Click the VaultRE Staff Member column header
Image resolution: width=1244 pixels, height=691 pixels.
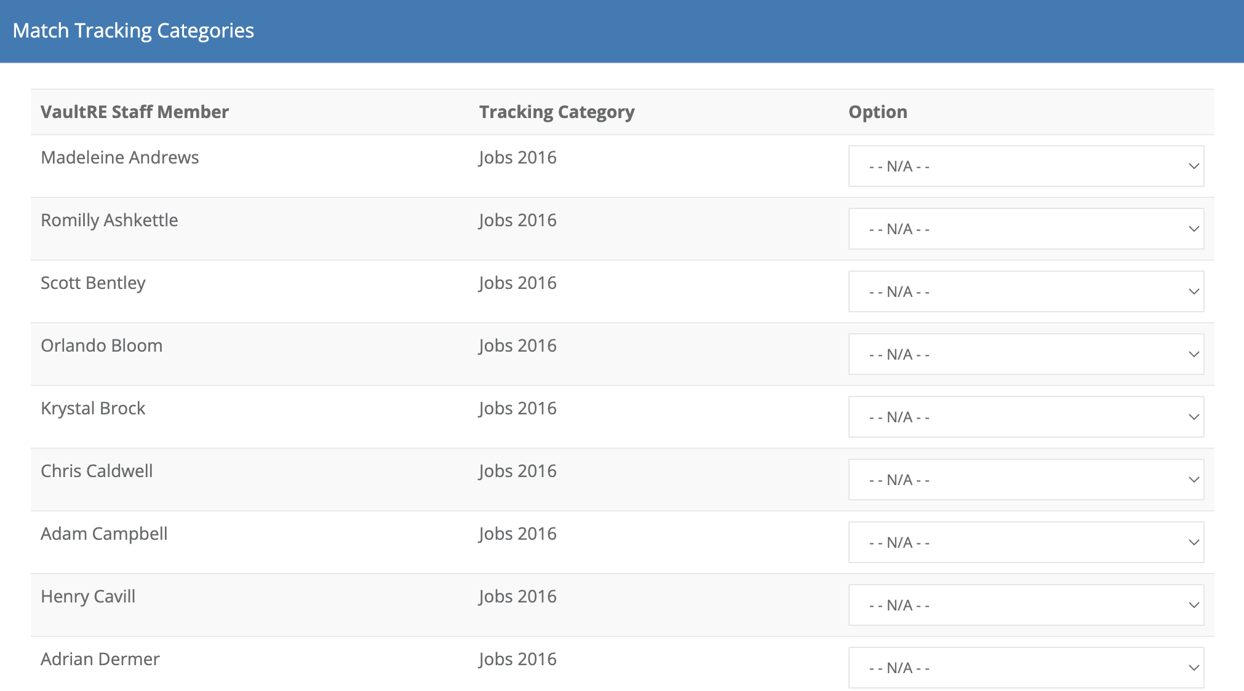[135, 112]
